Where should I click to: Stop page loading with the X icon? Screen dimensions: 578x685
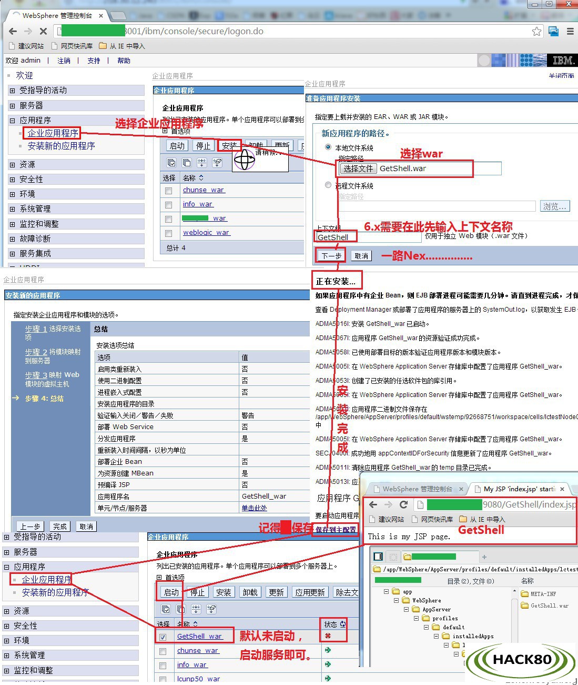[x=43, y=32]
